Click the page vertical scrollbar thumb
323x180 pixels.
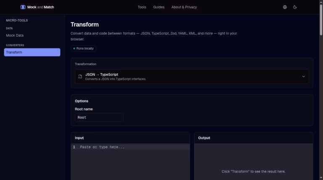coord(321,20)
